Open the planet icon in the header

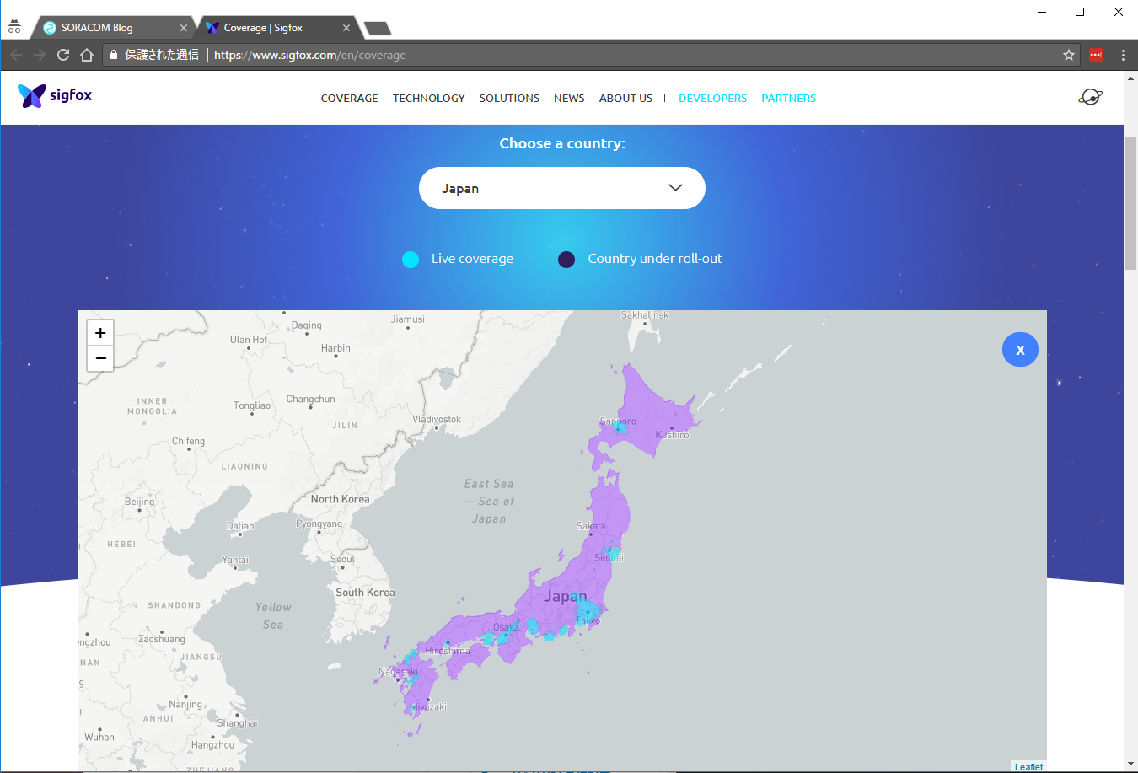pyautogui.click(x=1091, y=97)
